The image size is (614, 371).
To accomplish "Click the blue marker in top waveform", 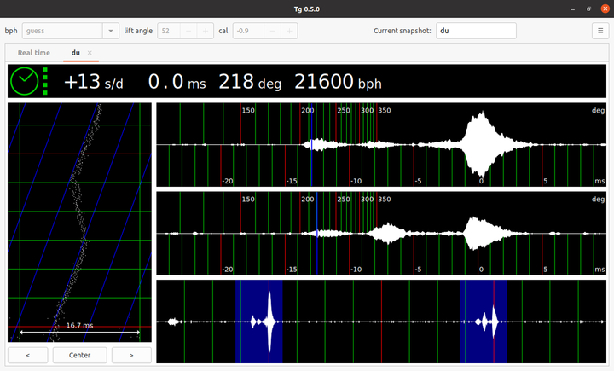I will 311,144.
